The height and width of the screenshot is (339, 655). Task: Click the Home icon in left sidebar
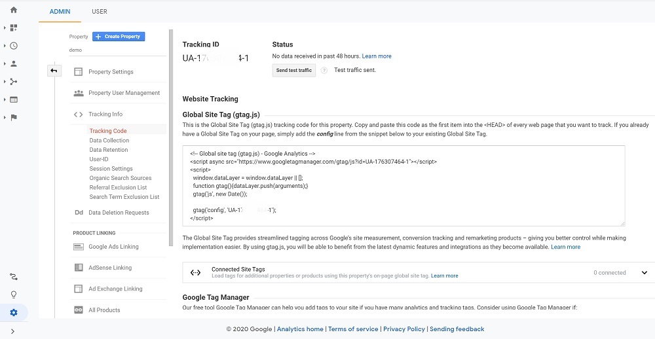[14, 10]
